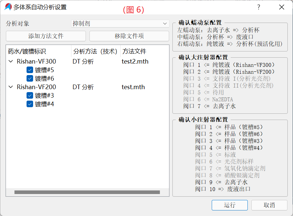Click the 方法文件 column header
The width and height of the screenshot is (293, 216).
[x=144, y=51]
